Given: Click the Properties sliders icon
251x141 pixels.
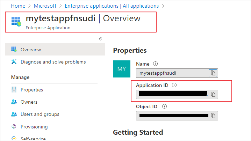Looking at the screenshot, I should point(14,90).
